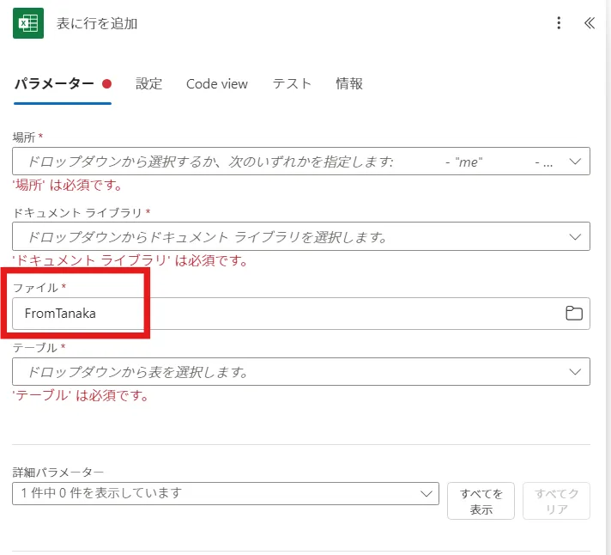Switch to the 設定 tab
This screenshot has width=611, height=555.
(x=148, y=83)
